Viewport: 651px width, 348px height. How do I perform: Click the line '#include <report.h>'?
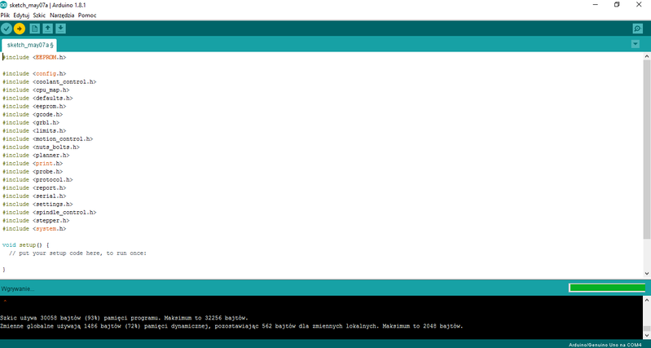34,187
